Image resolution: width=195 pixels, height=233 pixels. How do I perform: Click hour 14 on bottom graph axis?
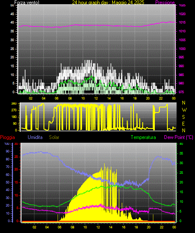click(x=110, y=227)
